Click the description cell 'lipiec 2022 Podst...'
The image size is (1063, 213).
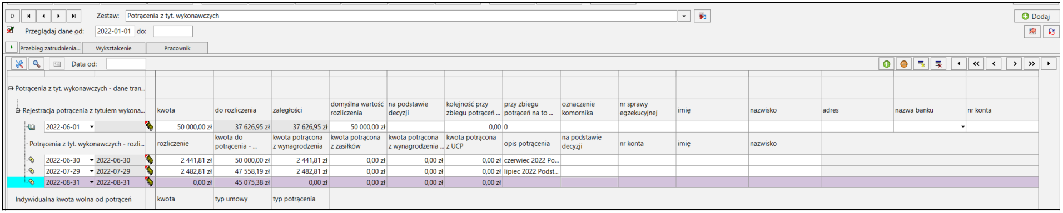click(531, 171)
